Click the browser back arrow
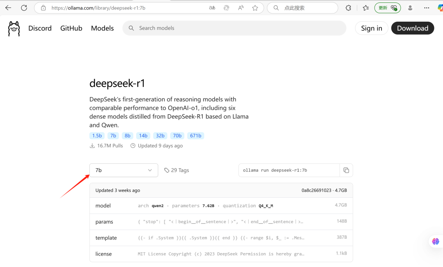Screen dimensions: 443x267 (8, 8)
